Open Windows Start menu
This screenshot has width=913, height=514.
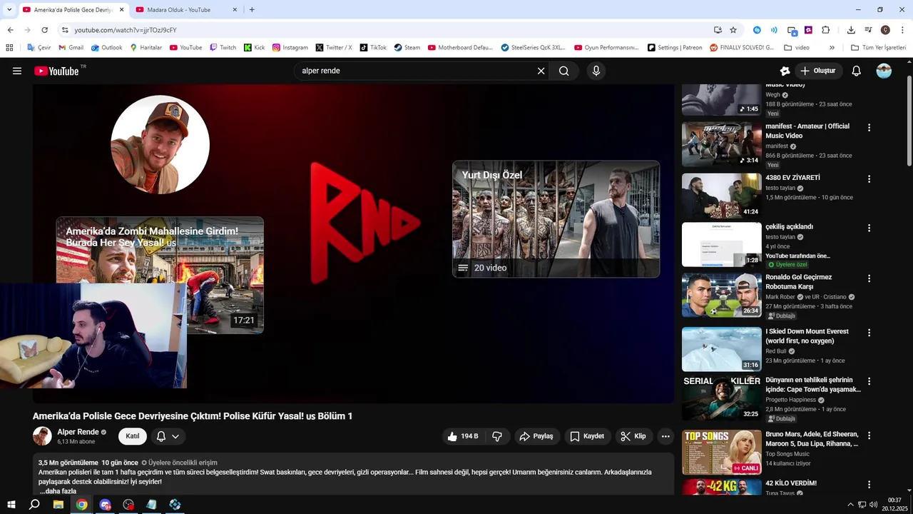[x=11, y=505]
